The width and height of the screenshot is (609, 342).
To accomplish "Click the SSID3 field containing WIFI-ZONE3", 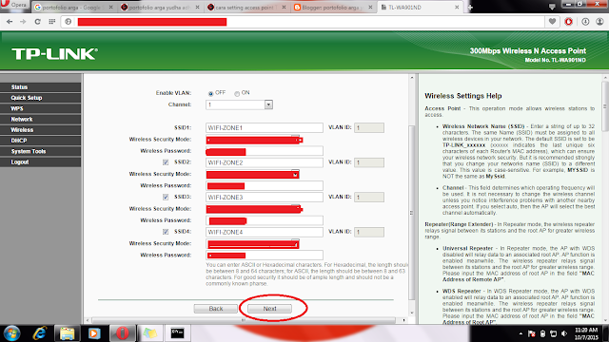I will [x=265, y=197].
